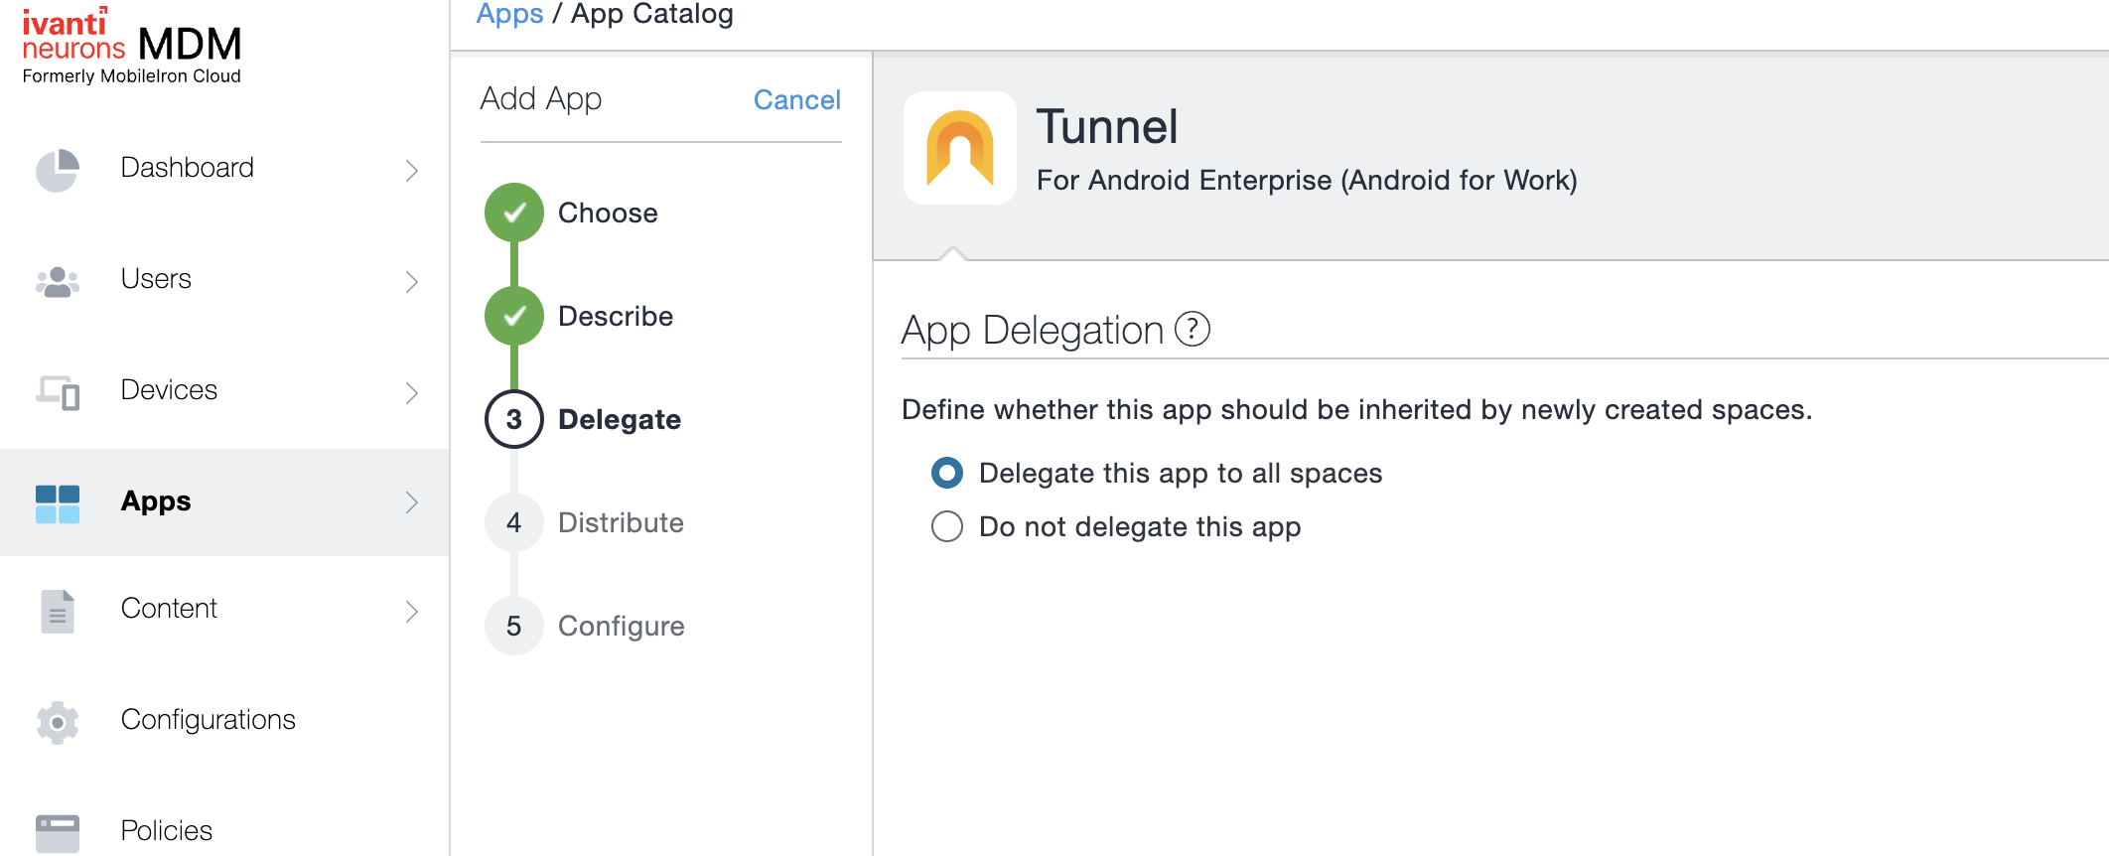
Task: Follow the Apps breadcrumb link
Action: [509, 15]
